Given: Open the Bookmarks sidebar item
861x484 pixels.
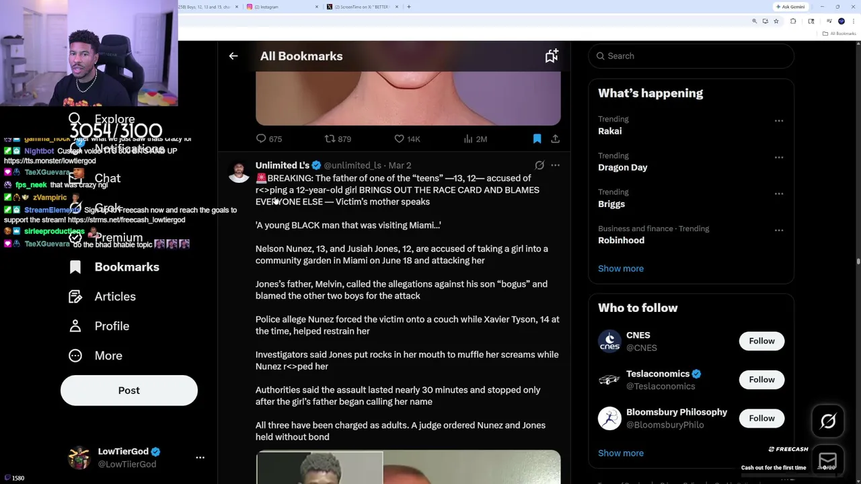Looking at the screenshot, I should coord(114,267).
